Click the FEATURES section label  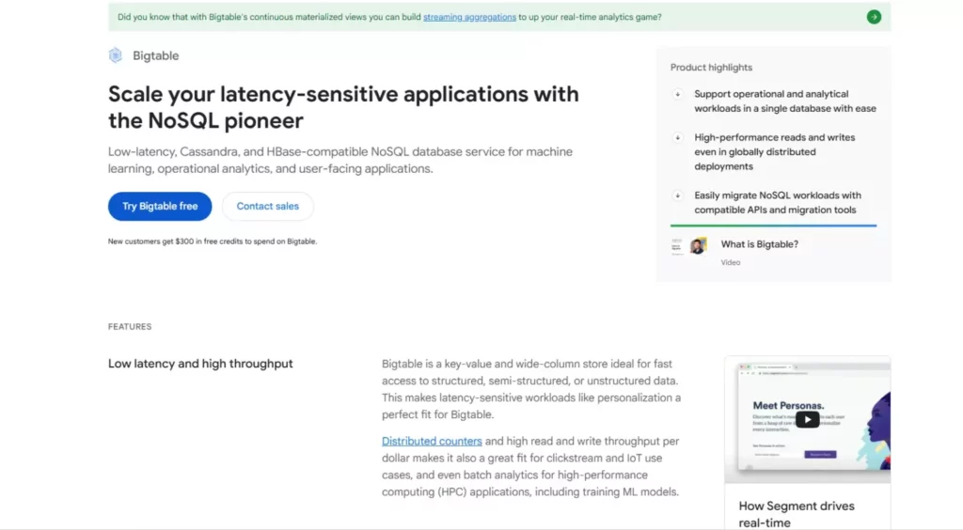(130, 327)
